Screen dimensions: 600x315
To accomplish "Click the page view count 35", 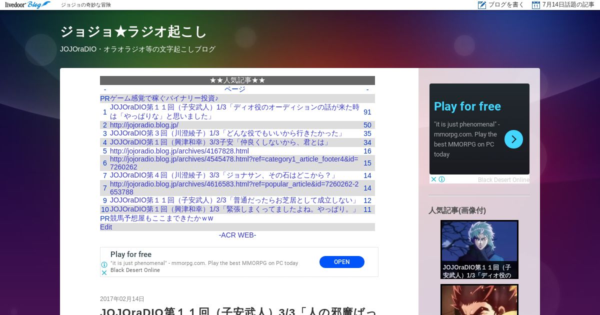I will pyautogui.click(x=367, y=133).
